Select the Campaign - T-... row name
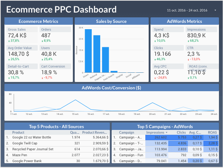223x168 pixels. (131, 143)
